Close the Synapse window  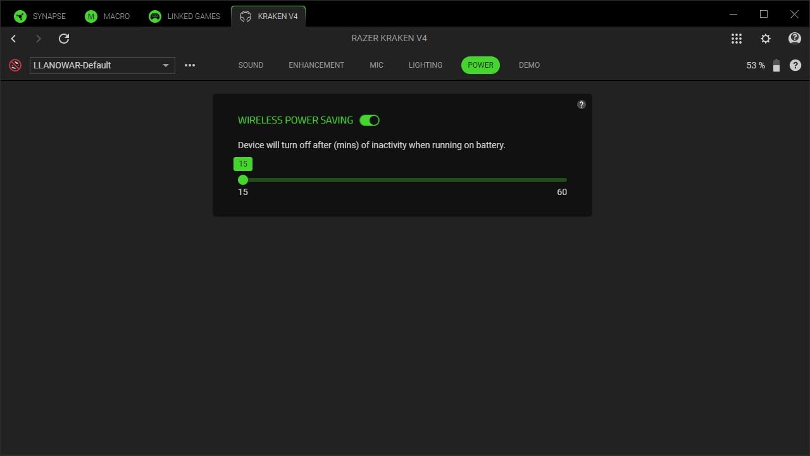(794, 14)
